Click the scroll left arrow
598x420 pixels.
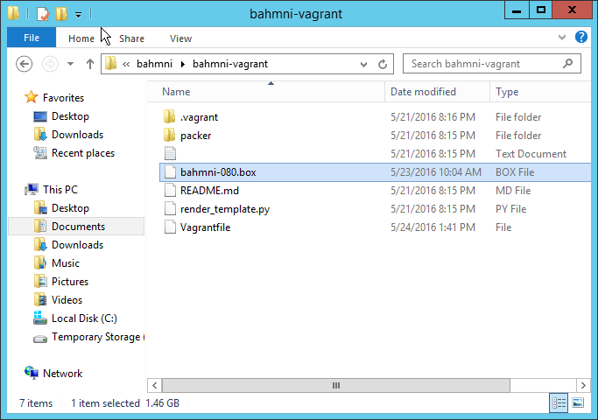point(154,385)
